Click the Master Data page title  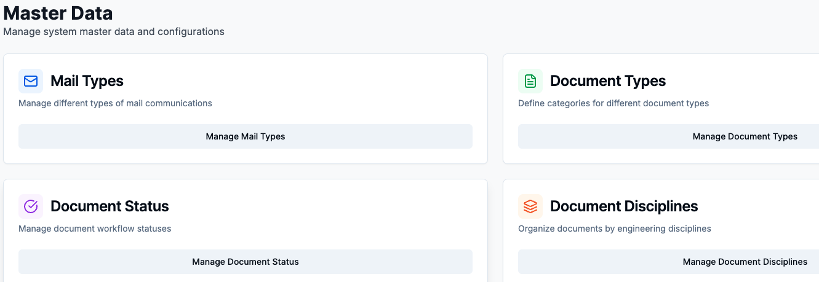pos(58,13)
